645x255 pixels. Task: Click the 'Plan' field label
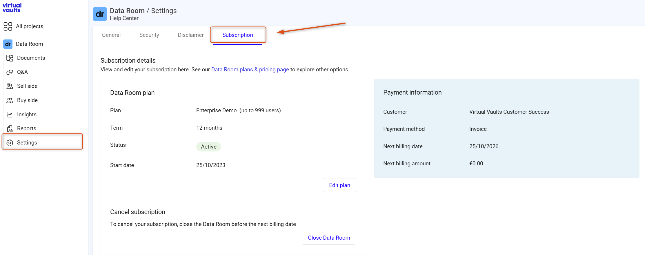[x=115, y=111]
